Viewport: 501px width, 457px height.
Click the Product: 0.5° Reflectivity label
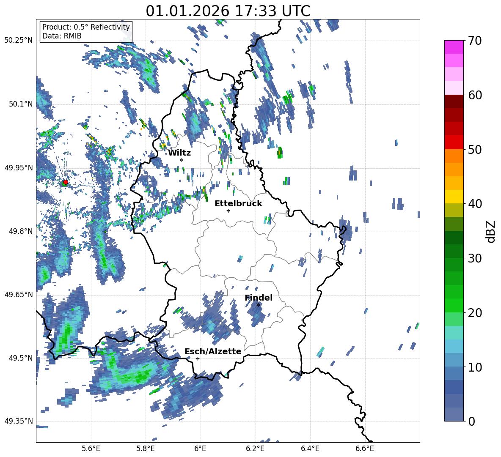click(x=86, y=27)
